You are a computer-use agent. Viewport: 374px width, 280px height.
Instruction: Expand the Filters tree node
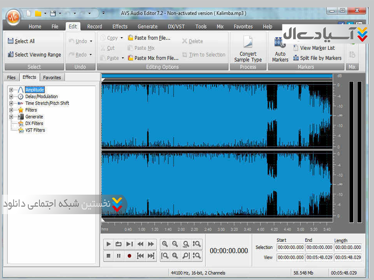click(x=12, y=110)
